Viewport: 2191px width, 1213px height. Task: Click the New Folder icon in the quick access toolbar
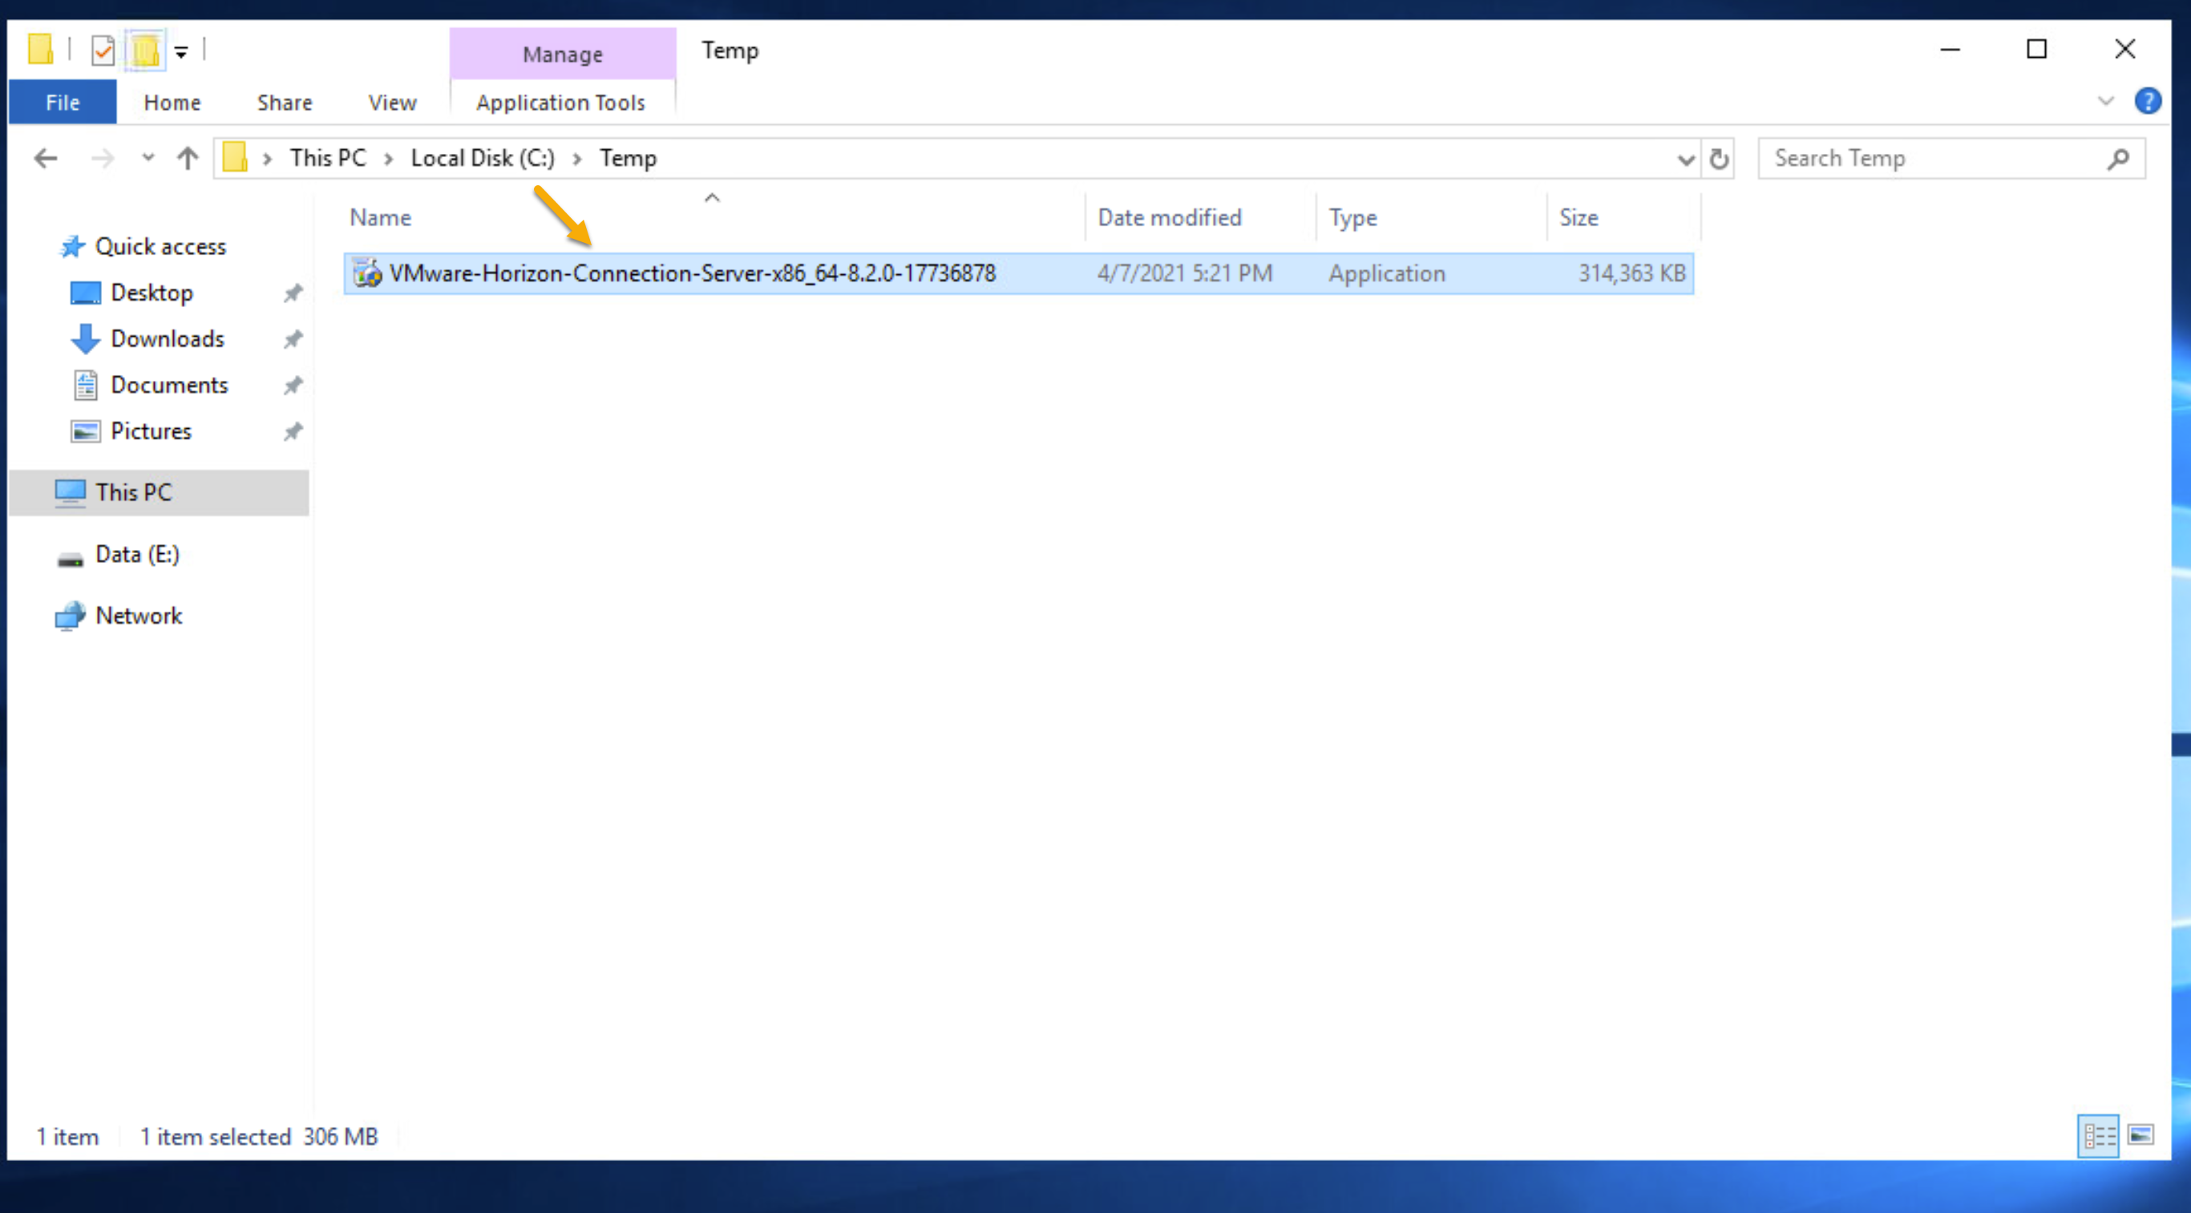click(145, 51)
